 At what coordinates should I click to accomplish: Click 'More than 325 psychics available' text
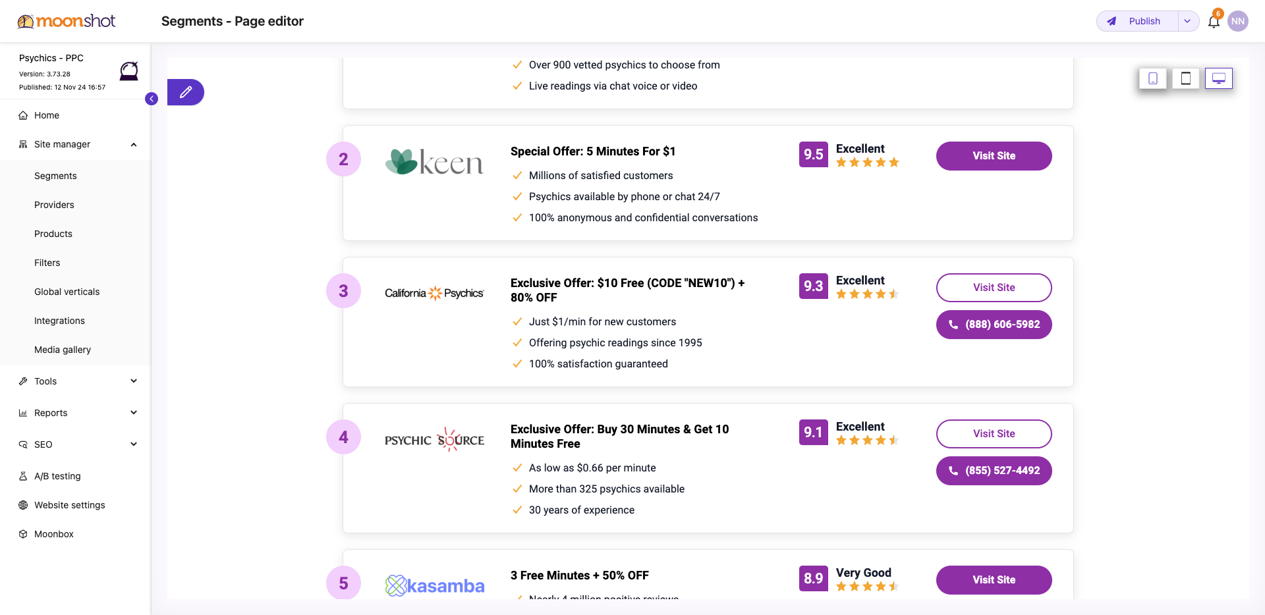click(607, 489)
